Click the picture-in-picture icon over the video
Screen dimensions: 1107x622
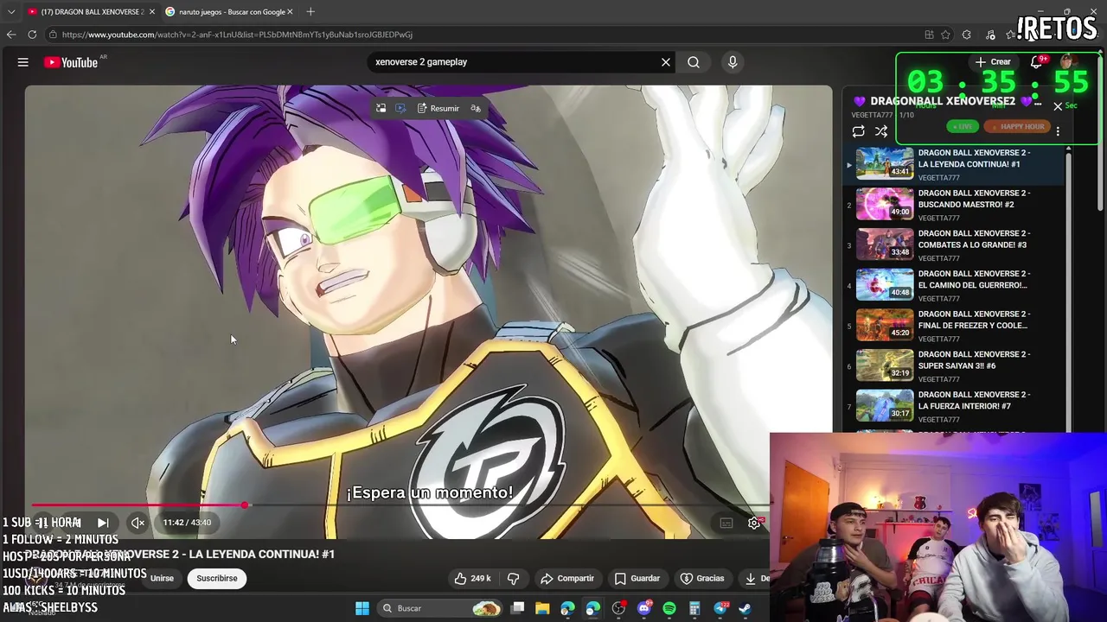point(381,108)
